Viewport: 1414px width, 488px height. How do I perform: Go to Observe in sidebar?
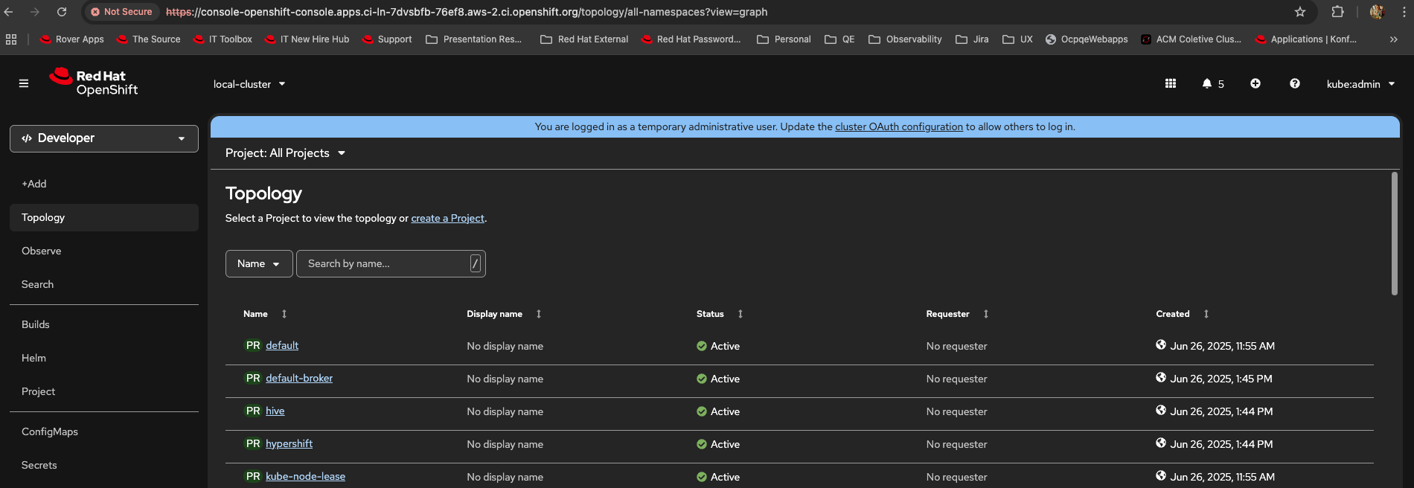pos(42,251)
